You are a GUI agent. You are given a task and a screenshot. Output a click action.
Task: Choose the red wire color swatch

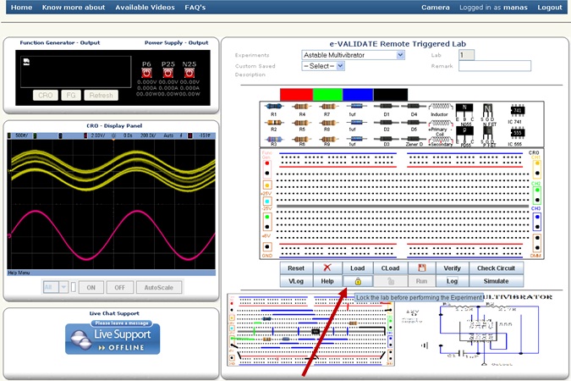pyautogui.click(x=296, y=93)
